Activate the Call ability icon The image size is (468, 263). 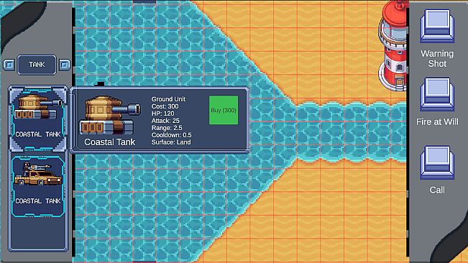437,162
